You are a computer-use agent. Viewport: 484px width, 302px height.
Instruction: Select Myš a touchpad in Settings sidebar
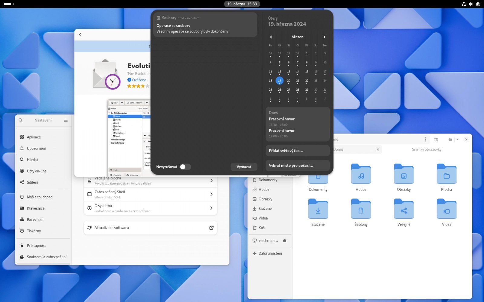pyautogui.click(x=43, y=197)
